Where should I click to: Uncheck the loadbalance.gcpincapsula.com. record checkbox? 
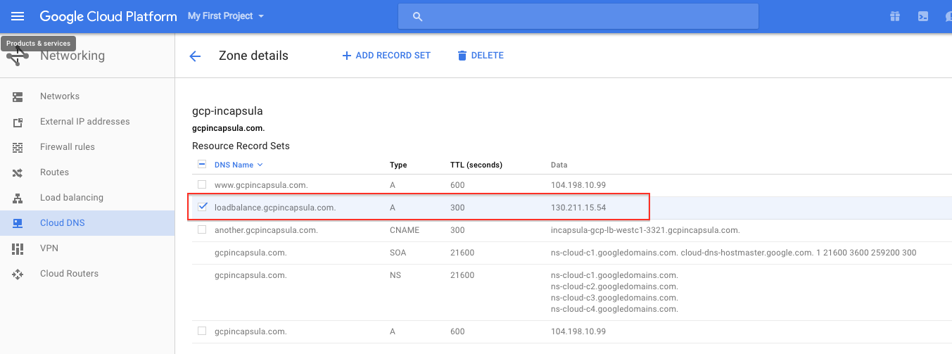coord(203,207)
